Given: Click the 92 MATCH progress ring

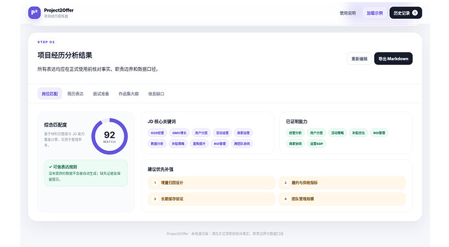Looking at the screenshot, I should click(x=109, y=136).
